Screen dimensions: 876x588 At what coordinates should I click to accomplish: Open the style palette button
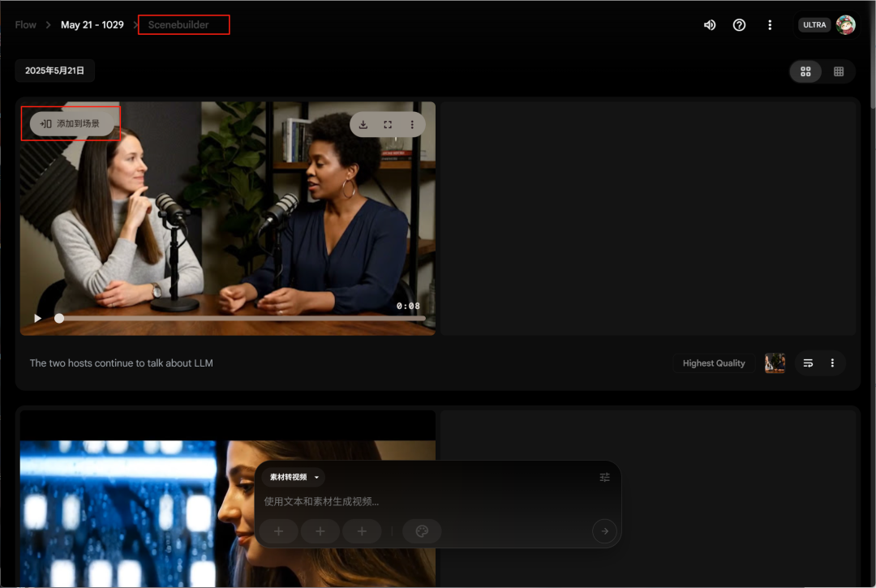click(422, 531)
